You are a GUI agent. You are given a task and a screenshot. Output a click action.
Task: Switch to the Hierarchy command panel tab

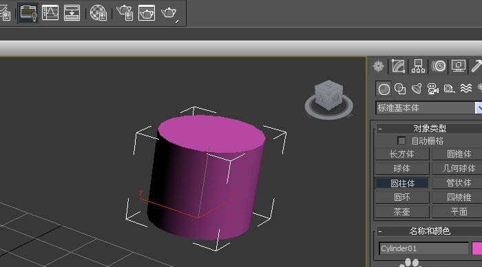click(418, 66)
